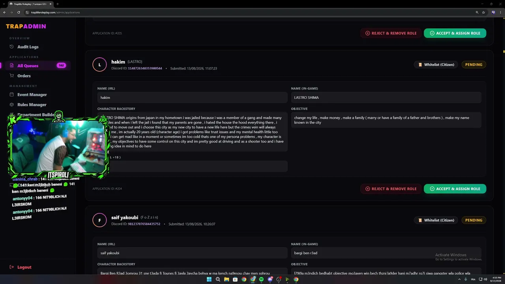
Task: Click the PENDING status on hakim's application
Action: (x=474, y=65)
